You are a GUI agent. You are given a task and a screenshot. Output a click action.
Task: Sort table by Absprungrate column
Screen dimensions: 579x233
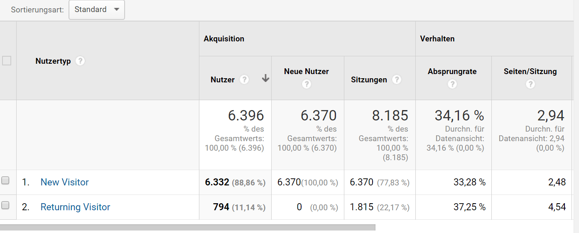click(452, 72)
